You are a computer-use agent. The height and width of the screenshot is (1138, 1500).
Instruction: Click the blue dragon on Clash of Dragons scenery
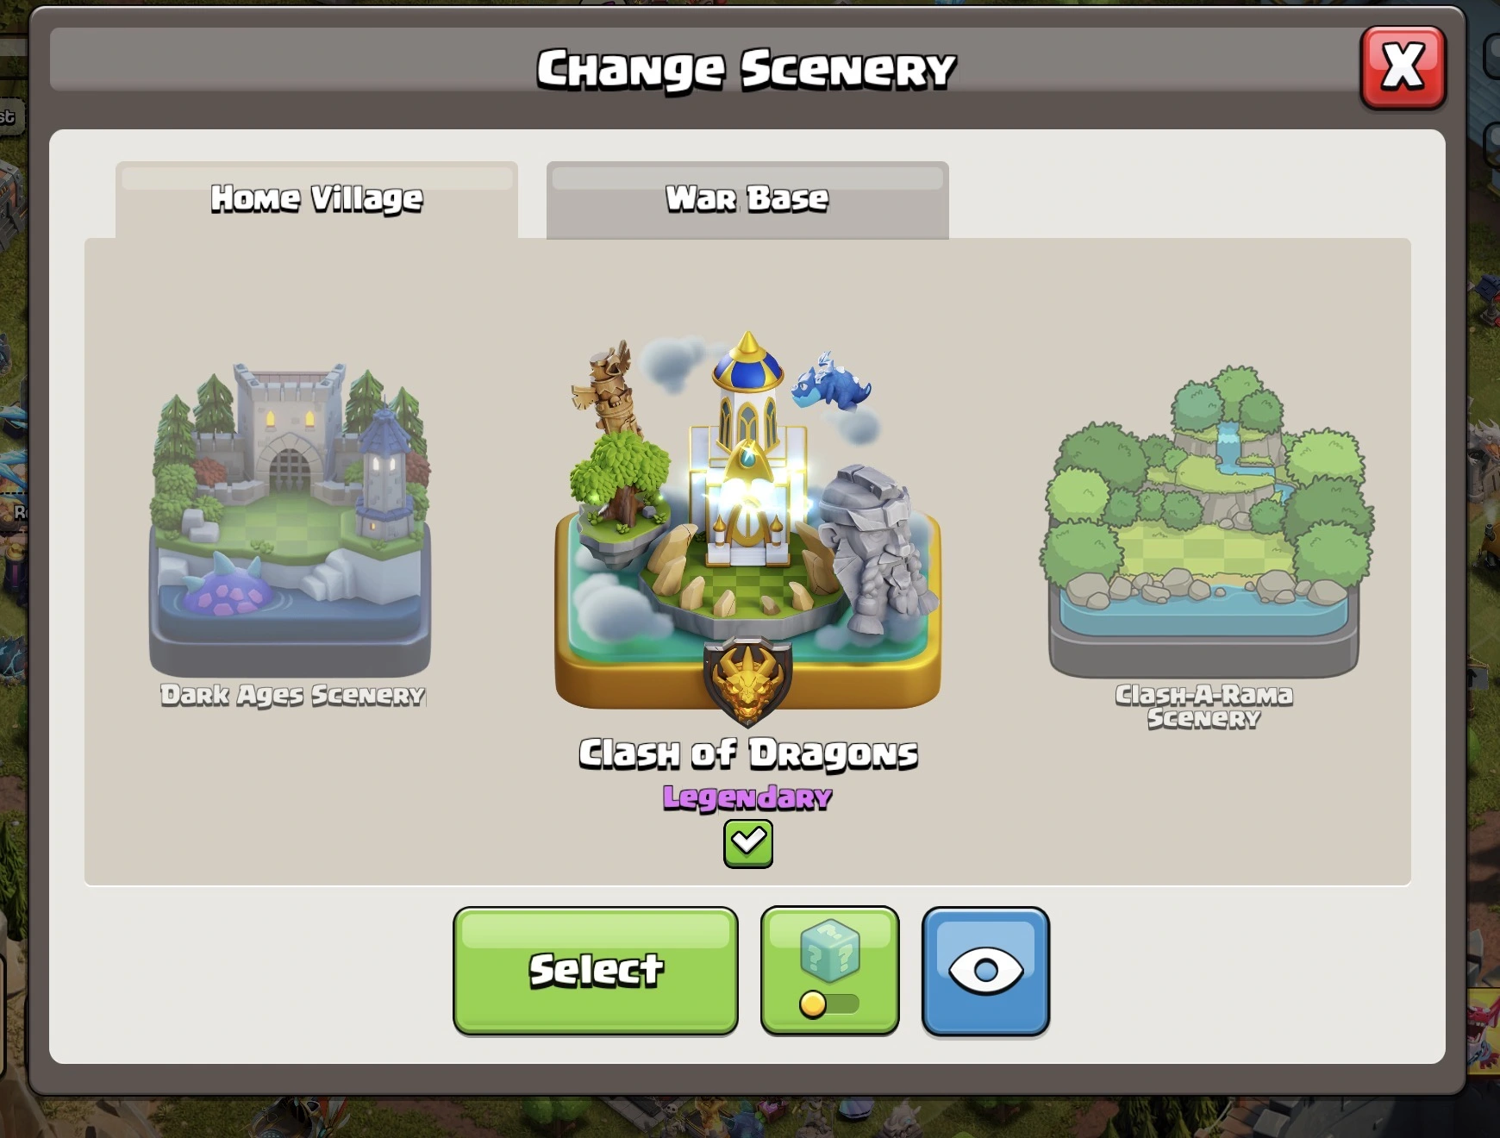click(831, 381)
